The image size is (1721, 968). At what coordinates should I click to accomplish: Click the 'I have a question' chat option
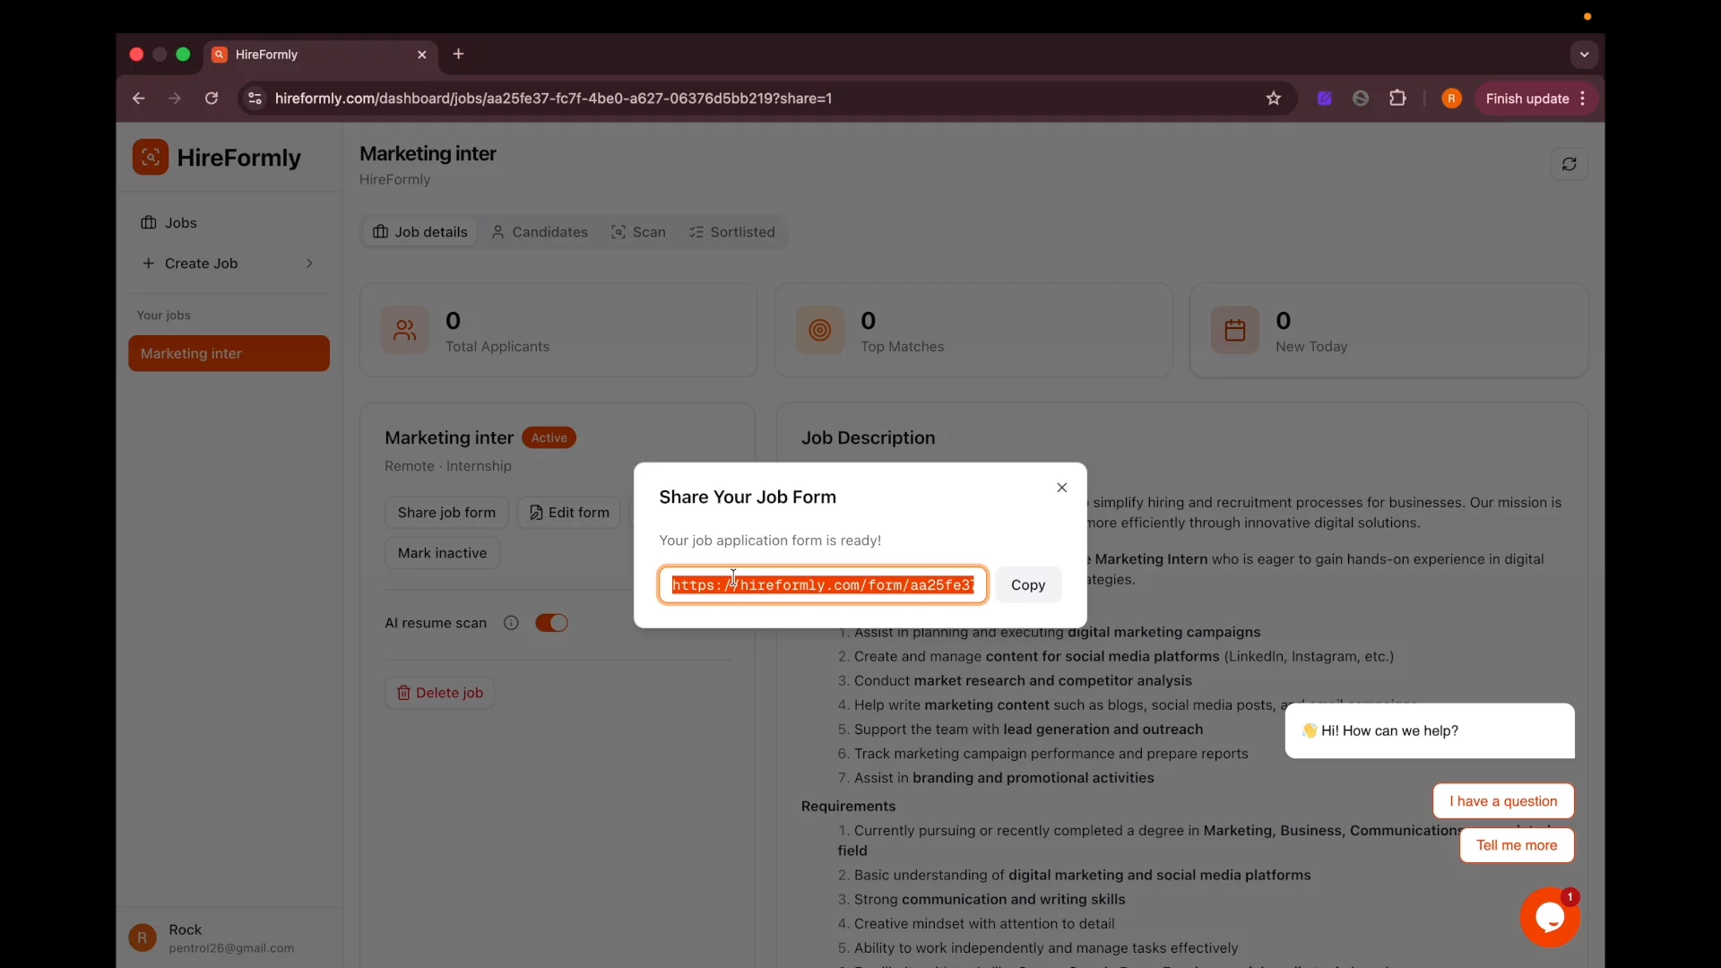point(1503,801)
